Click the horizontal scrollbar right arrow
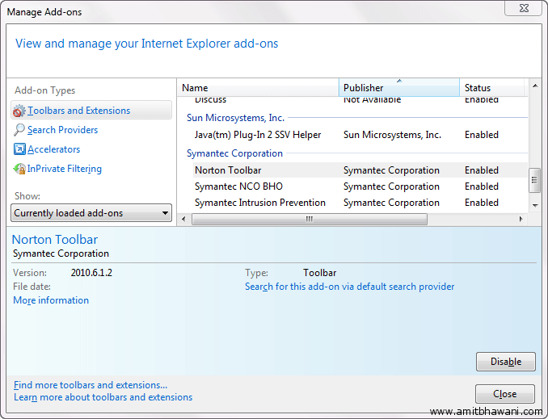This screenshot has width=548, height=419. click(x=521, y=220)
